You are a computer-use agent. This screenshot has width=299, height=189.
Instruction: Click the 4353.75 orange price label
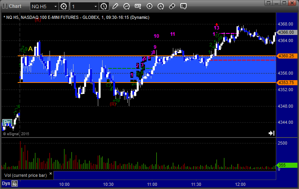286,83
